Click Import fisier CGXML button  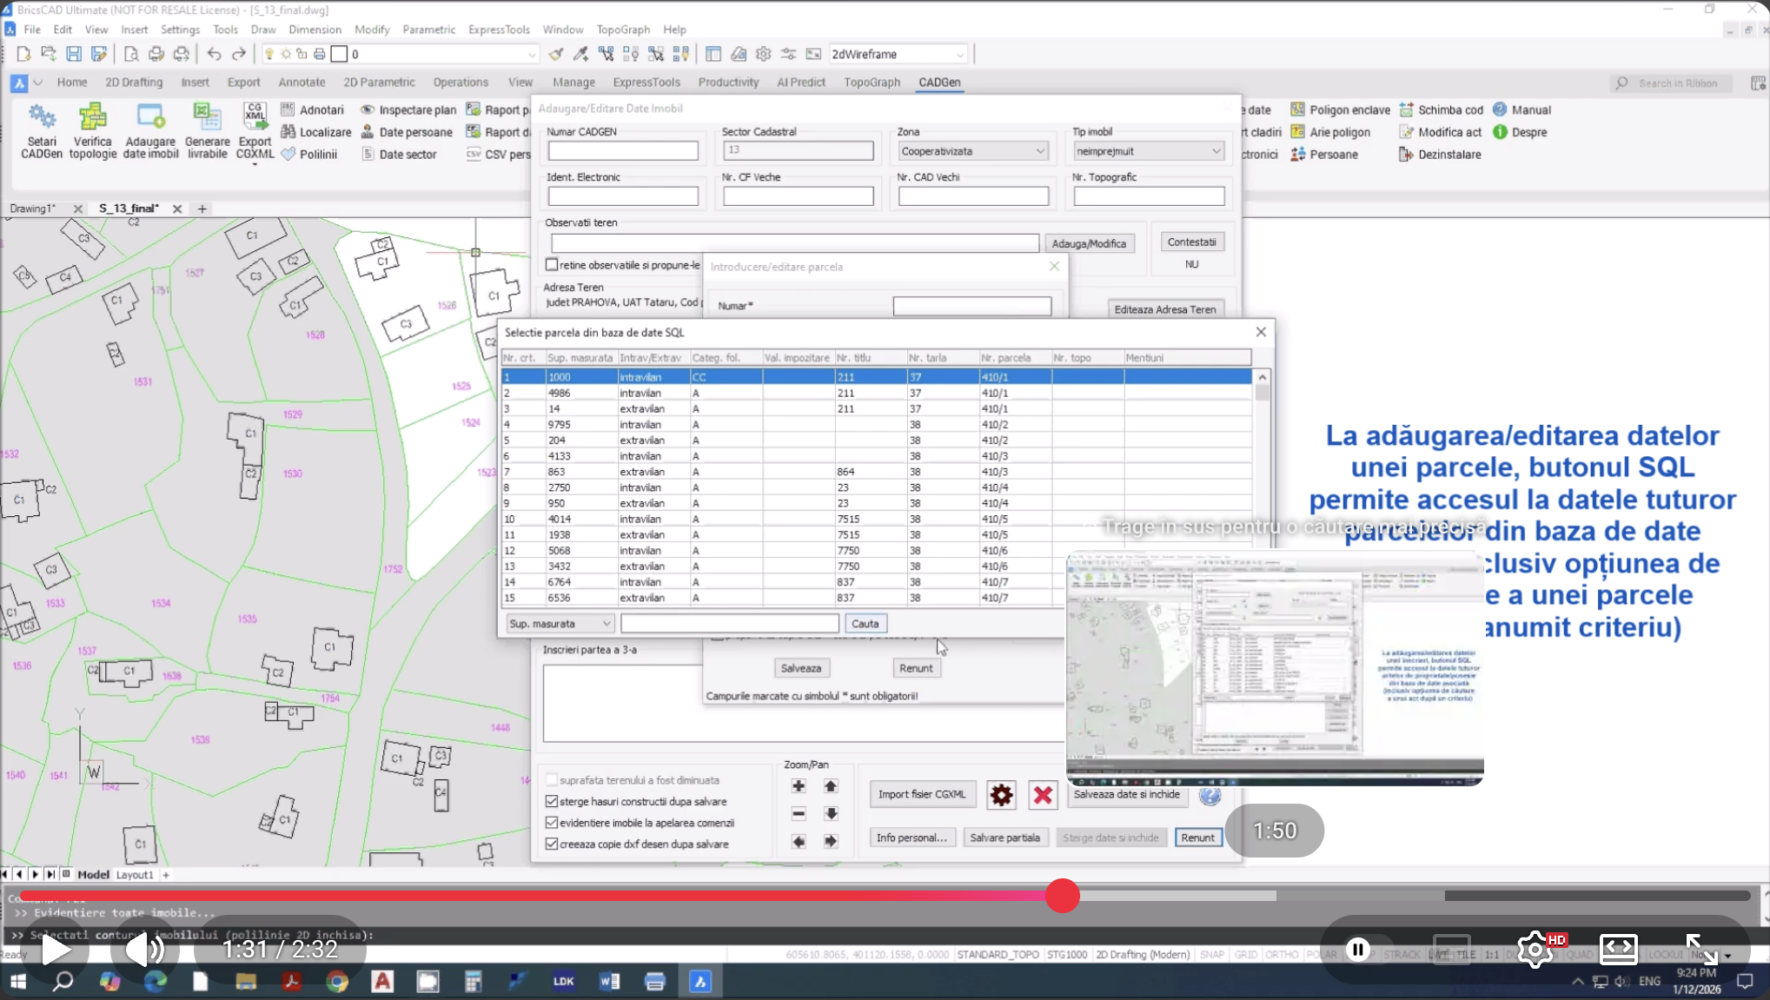(922, 794)
